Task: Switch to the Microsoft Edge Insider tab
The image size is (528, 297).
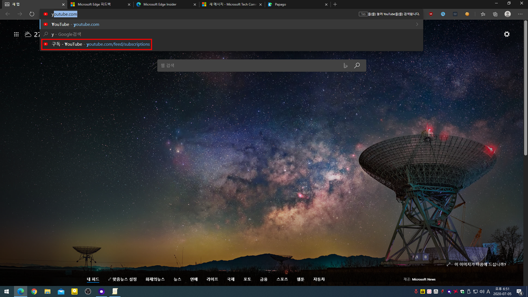Action: click(x=165, y=4)
